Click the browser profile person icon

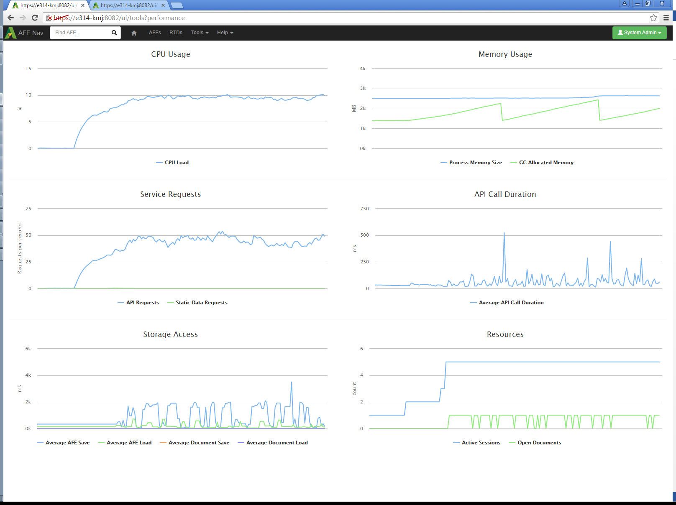[625, 3]
